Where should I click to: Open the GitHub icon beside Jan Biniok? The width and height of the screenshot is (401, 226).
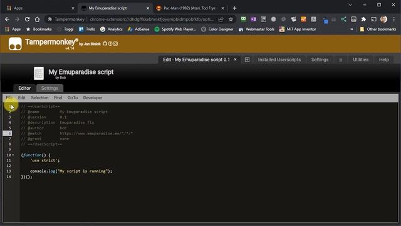105,44
